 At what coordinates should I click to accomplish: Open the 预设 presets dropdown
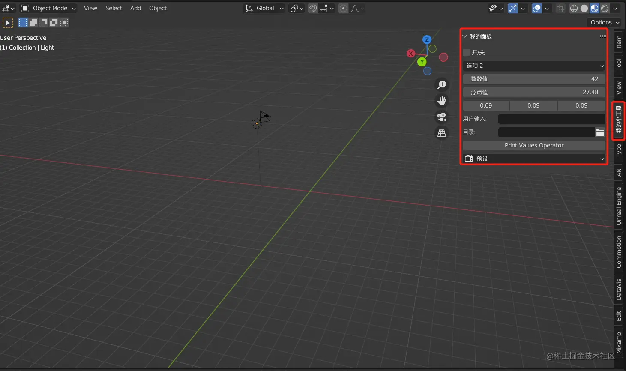pos(534,159)
